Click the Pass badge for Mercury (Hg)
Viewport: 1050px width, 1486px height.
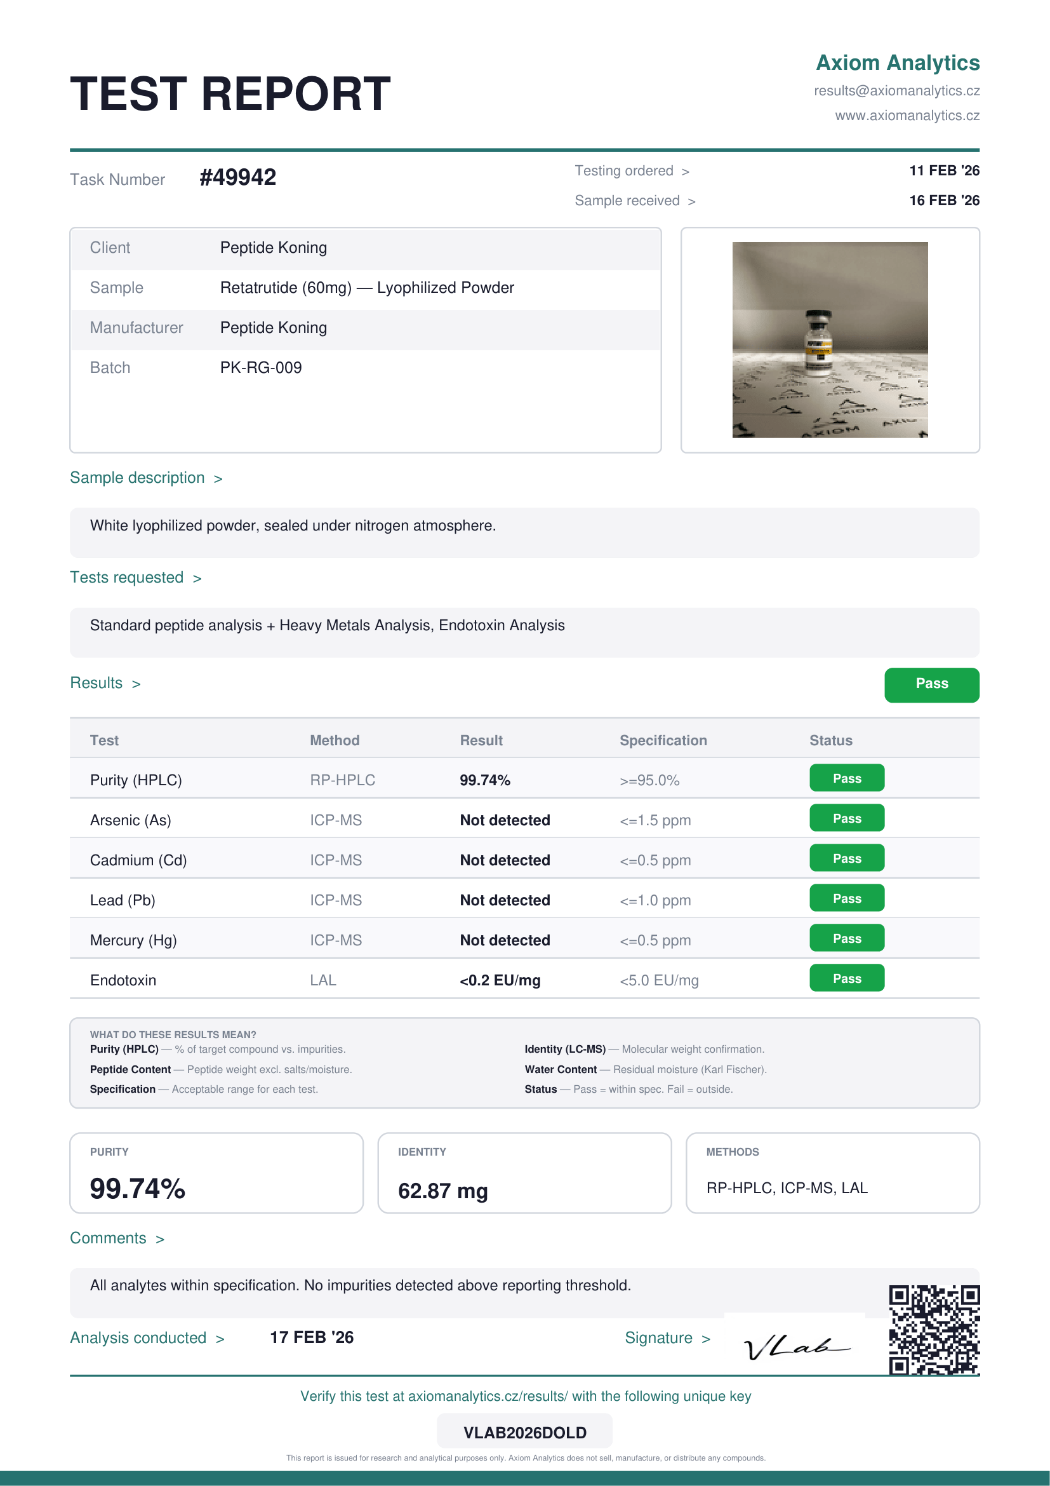pyautogui.click(x=846, y=938)
